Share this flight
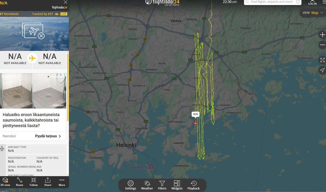The image size is (326, 192). coord(47,182)
